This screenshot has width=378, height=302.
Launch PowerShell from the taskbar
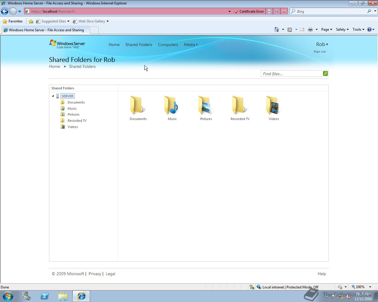click(x=45, y=296)
